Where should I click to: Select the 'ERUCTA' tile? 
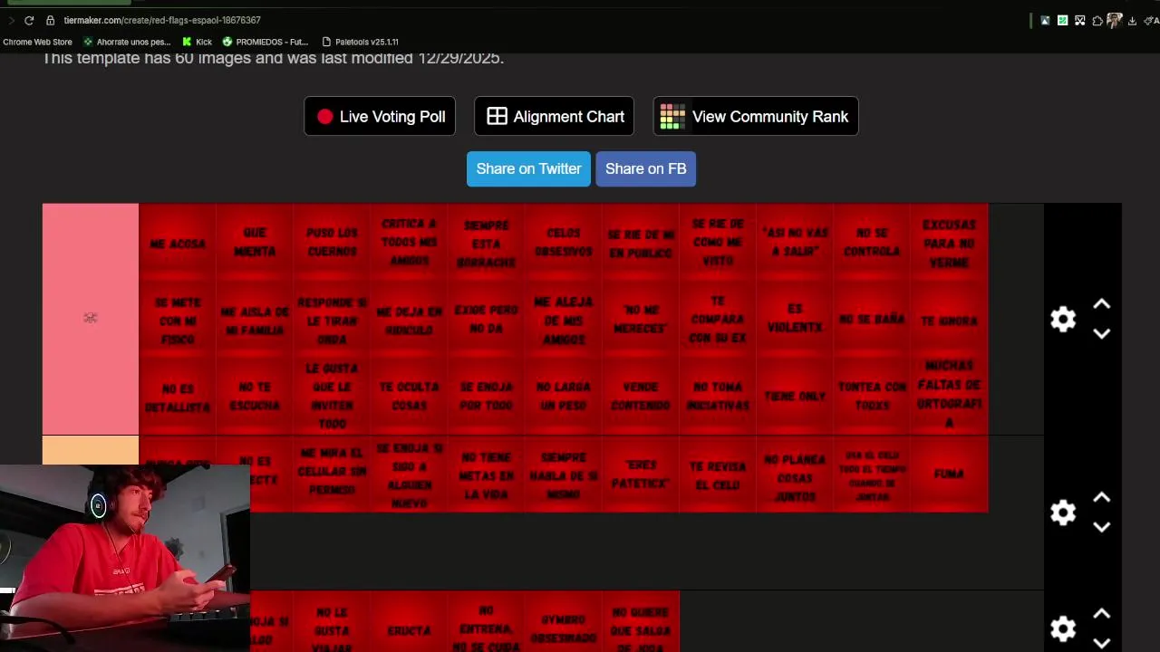click(409, 622)
